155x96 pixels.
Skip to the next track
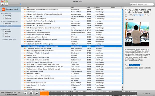(37, 93)
